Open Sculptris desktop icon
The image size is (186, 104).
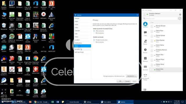(x=12, y=48)
